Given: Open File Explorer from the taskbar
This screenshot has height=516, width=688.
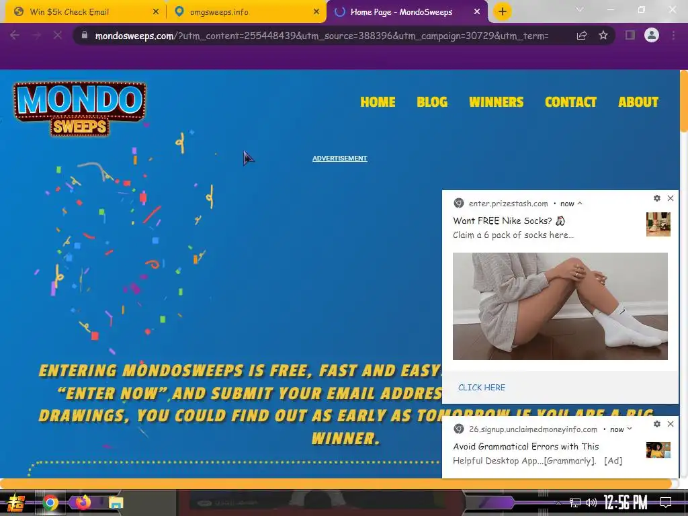Looking at the screenshot, I should point(116,503).
